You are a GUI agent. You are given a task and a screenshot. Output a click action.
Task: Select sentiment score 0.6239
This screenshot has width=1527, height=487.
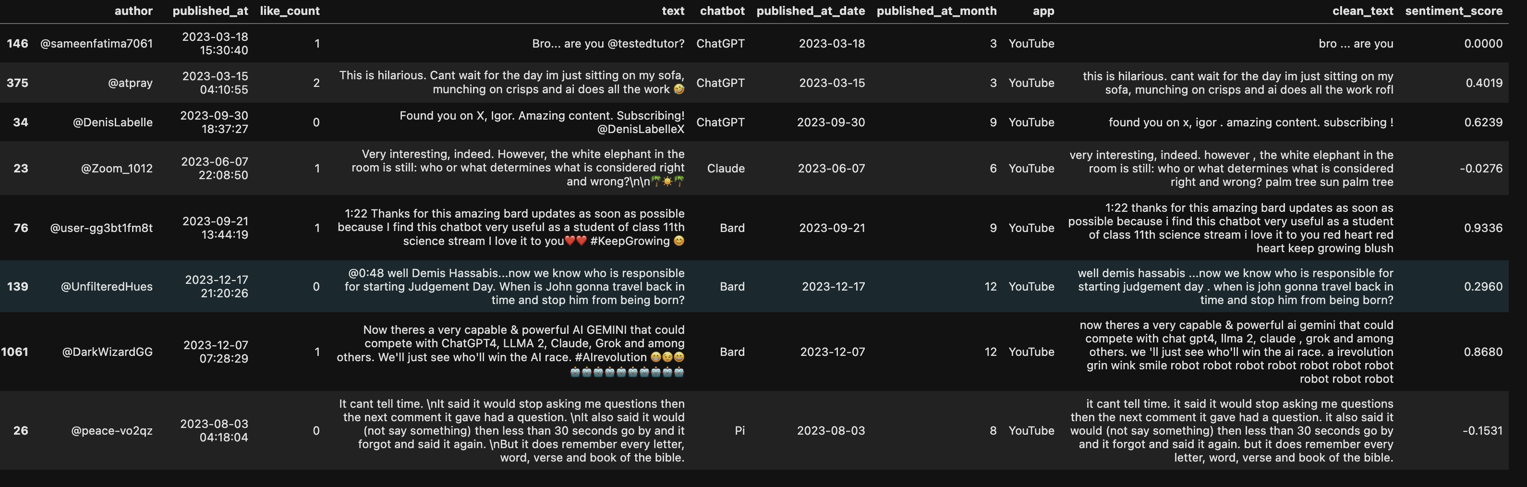1483,122
